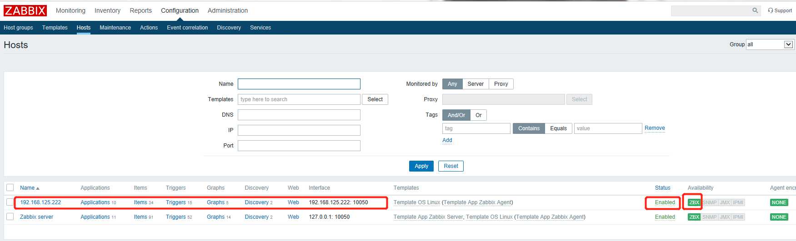The height and width of the screenshot is (241, 796).
Task: Sort hosts by Status column
Action: [x=662, y=188]
